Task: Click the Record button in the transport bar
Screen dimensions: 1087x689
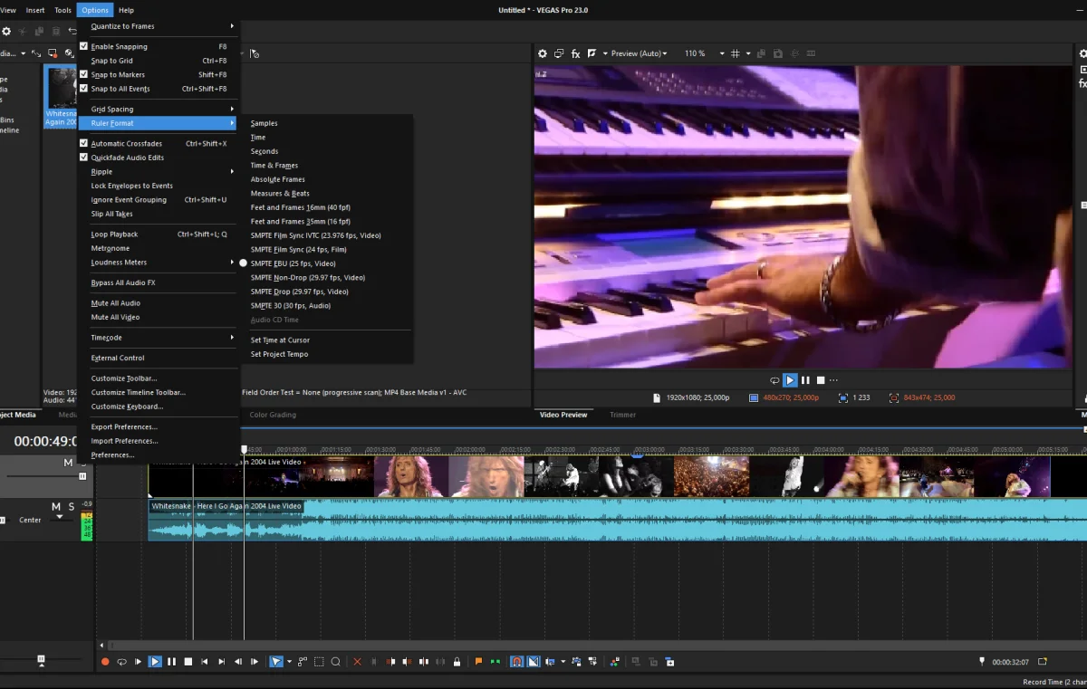Action: pos(105,662)
